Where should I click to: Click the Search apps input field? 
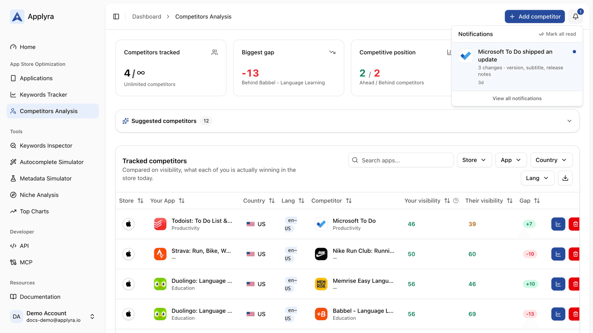pos(401,160)
